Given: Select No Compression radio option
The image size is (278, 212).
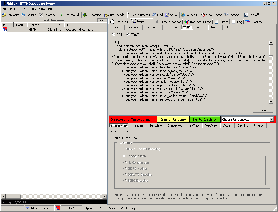Looking at the screenshot, I should tap(125, 162).
